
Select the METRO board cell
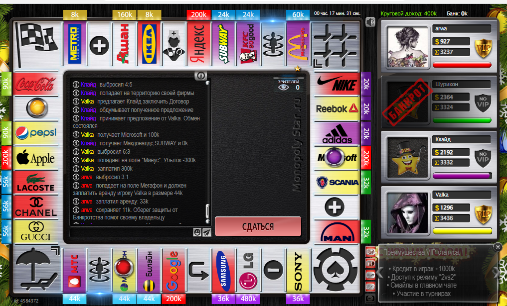75,44
